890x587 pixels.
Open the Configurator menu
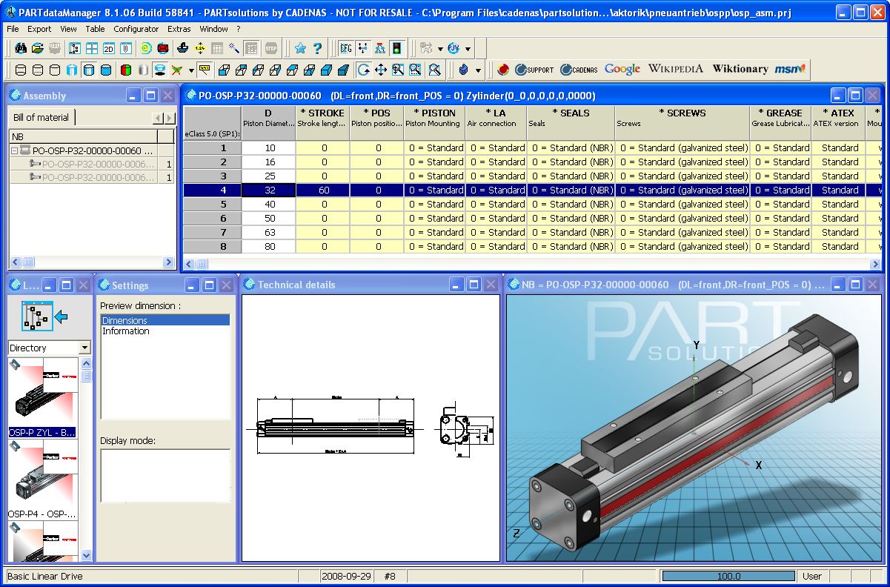tap(136, 29)
